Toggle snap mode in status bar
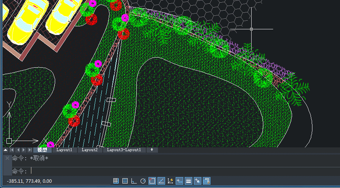 pos(116,181)
